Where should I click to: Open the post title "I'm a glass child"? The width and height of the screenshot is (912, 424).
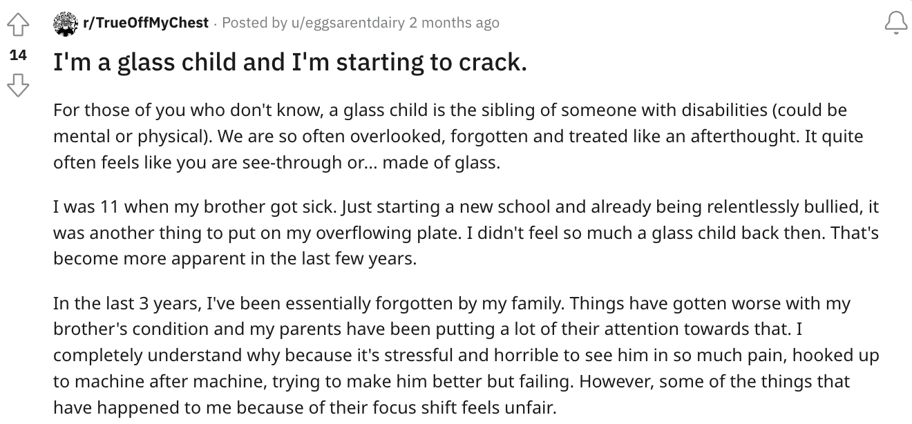click(x=290, y=64)
